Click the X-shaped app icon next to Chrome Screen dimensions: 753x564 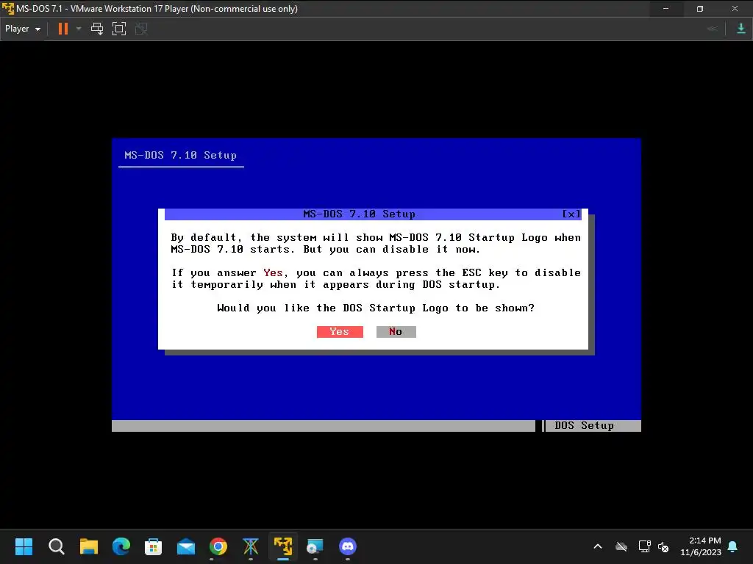pos(251,546)
